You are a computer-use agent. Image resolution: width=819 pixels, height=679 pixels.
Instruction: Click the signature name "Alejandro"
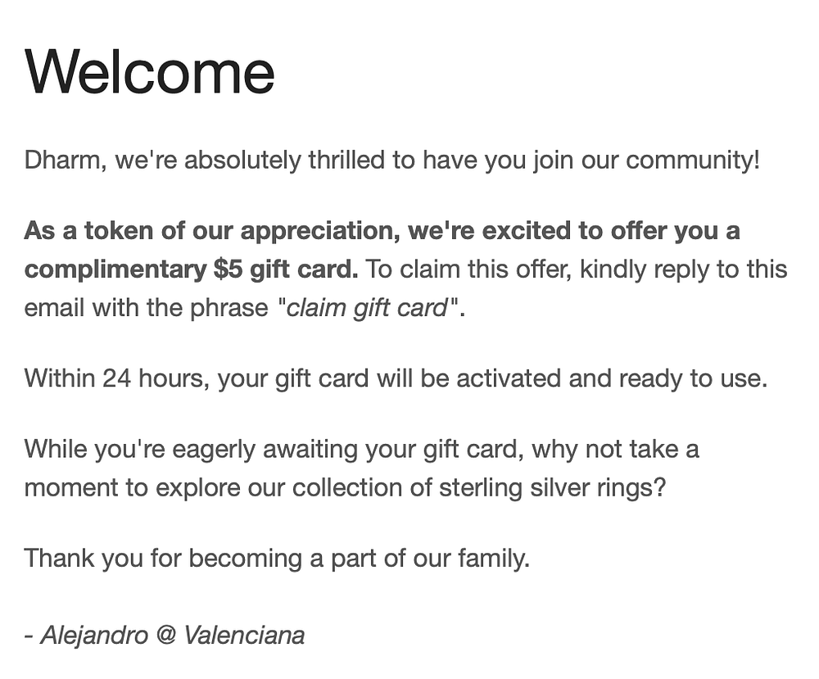click(x=94, y=635)
